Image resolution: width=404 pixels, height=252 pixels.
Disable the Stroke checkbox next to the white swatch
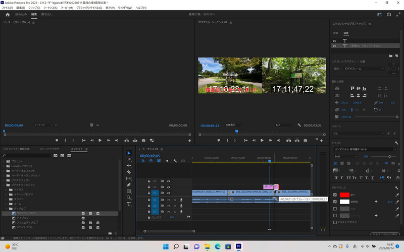point(335,202)
